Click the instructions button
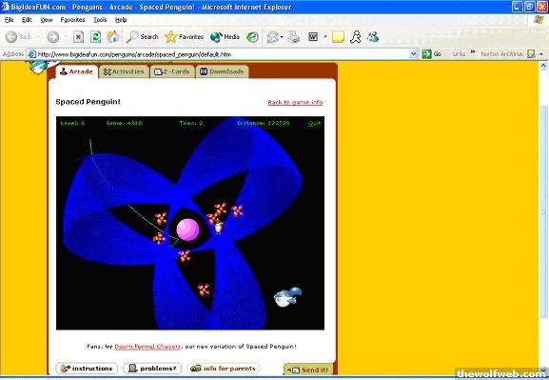Image resolution: width=549 pixels, height=380 pixels. click(x=87, y=369)
